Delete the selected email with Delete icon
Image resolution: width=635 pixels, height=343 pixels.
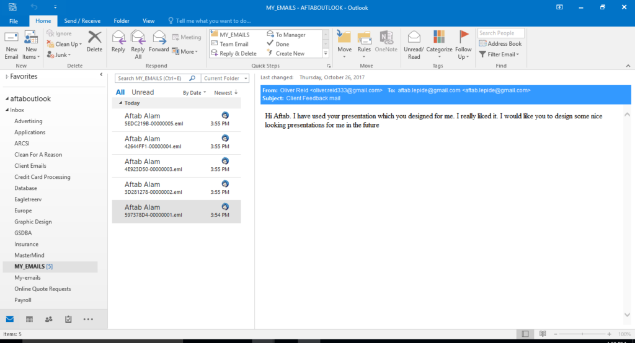click(x=94, y=38)
